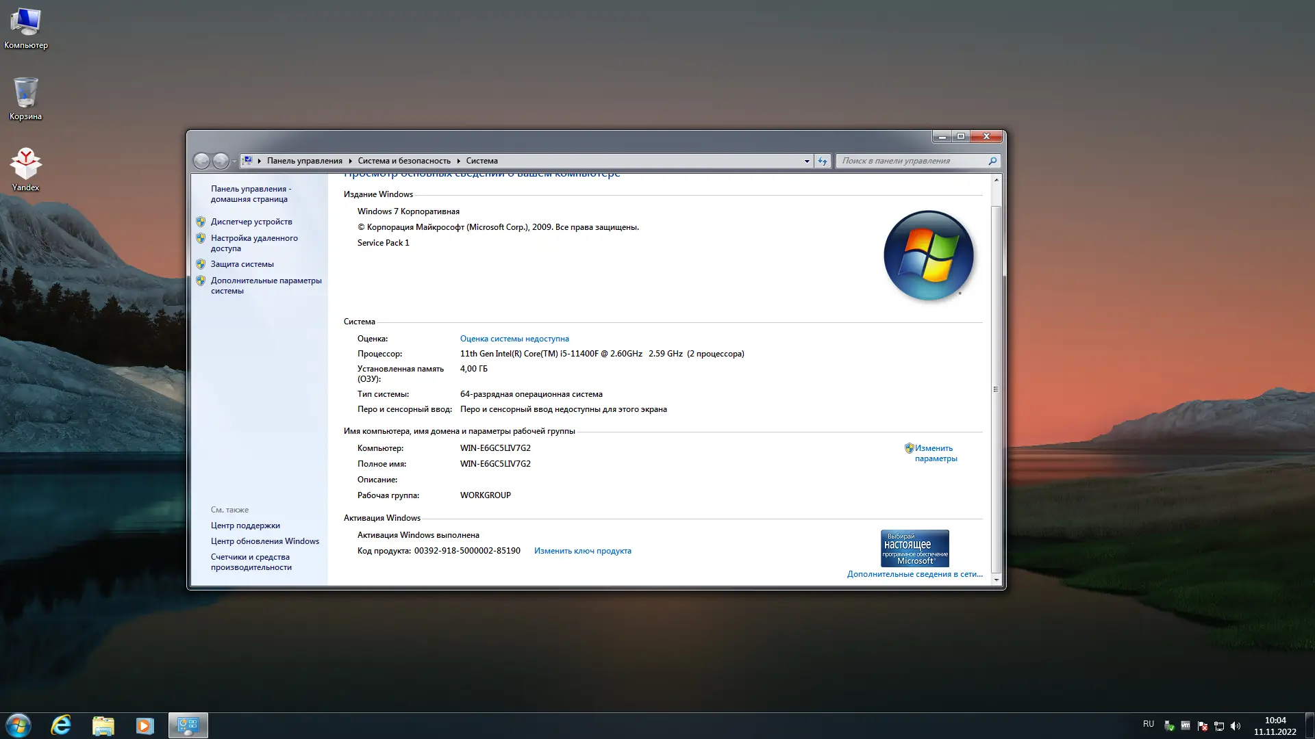The width and height of the screenshot is (1315, 739).
Task: Expand the arrow after Система и безопасность breadcrumb
Action: tap(458, 161)
